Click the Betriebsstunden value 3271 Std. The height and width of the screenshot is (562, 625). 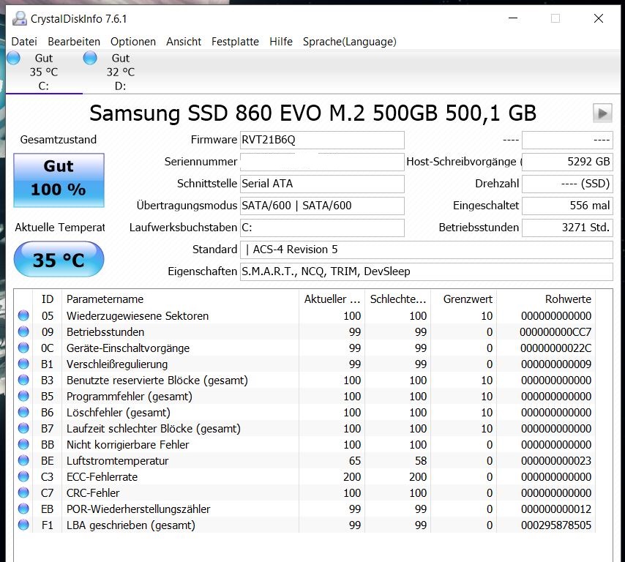click(x=568, y=228)
